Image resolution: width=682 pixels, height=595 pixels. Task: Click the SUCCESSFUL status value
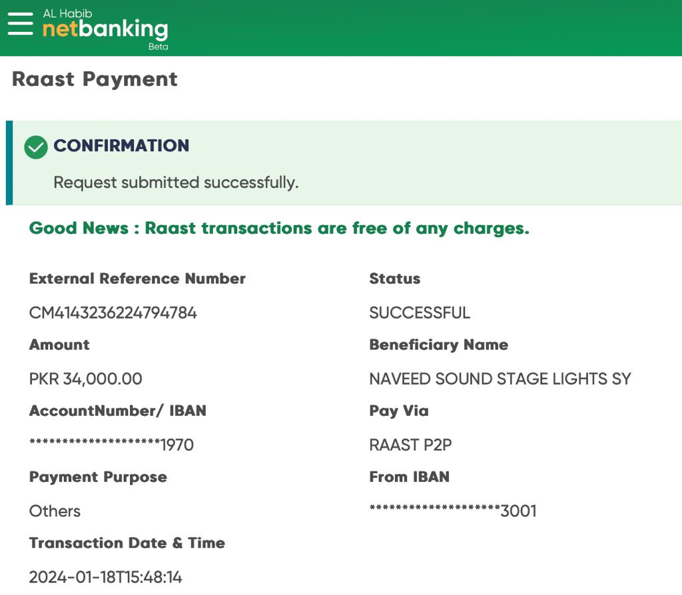[x=420, y=312]
